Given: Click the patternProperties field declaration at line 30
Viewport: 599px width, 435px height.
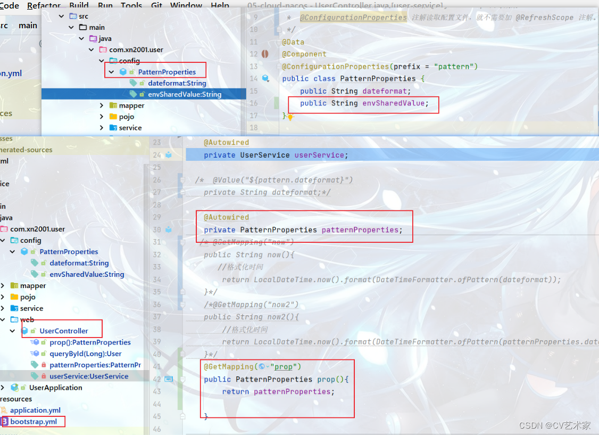Looking at the screenshot, I should 360,229.
